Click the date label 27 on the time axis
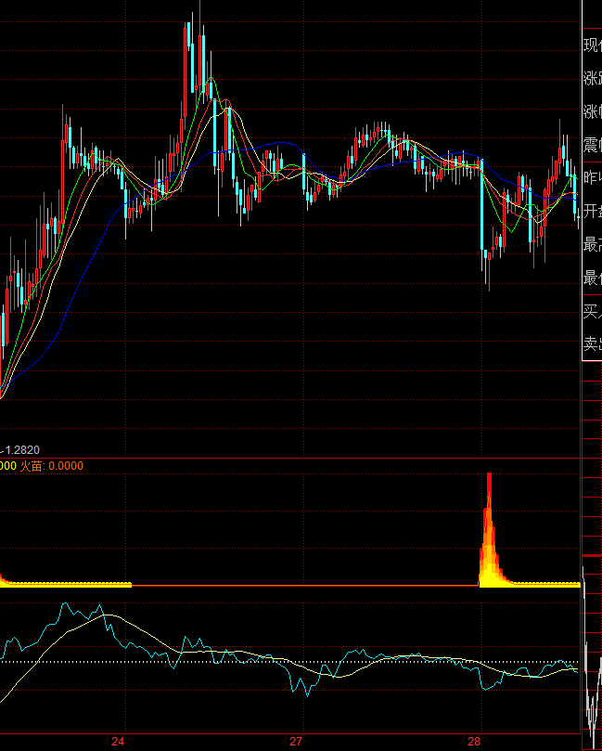This screenshot has height=751, width=602. click(296, 742)
